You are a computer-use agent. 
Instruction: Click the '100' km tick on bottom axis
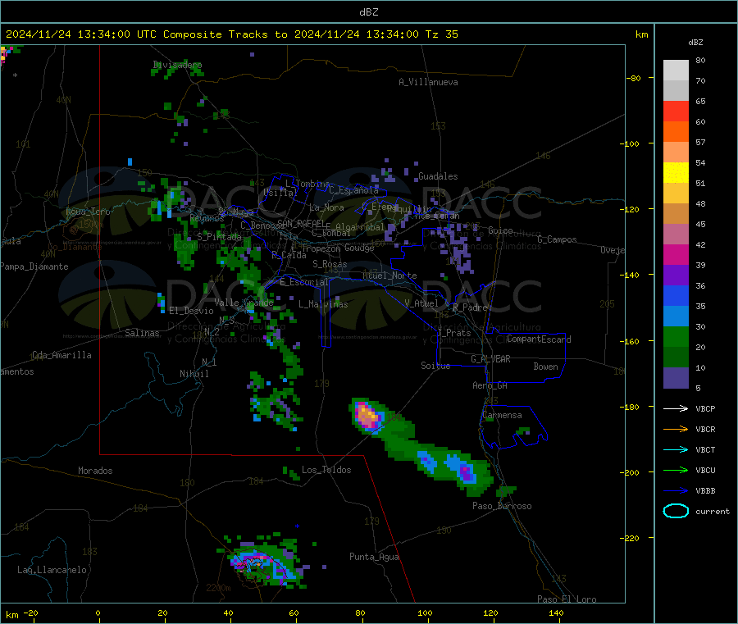click(x=425, y=613)
